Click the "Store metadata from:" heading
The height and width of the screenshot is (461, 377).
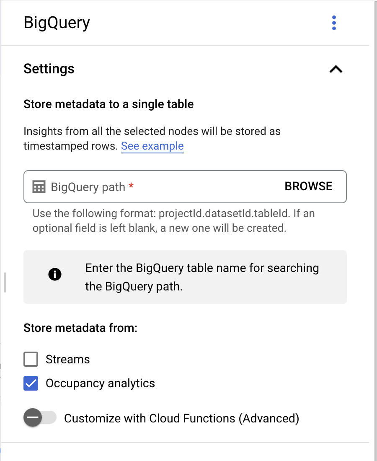(x=80, y=328)
